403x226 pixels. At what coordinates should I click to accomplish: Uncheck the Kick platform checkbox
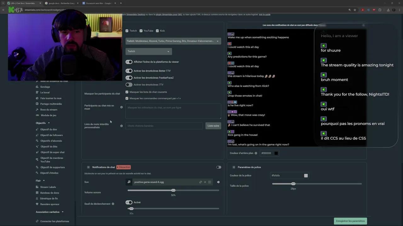coord(157,31)
